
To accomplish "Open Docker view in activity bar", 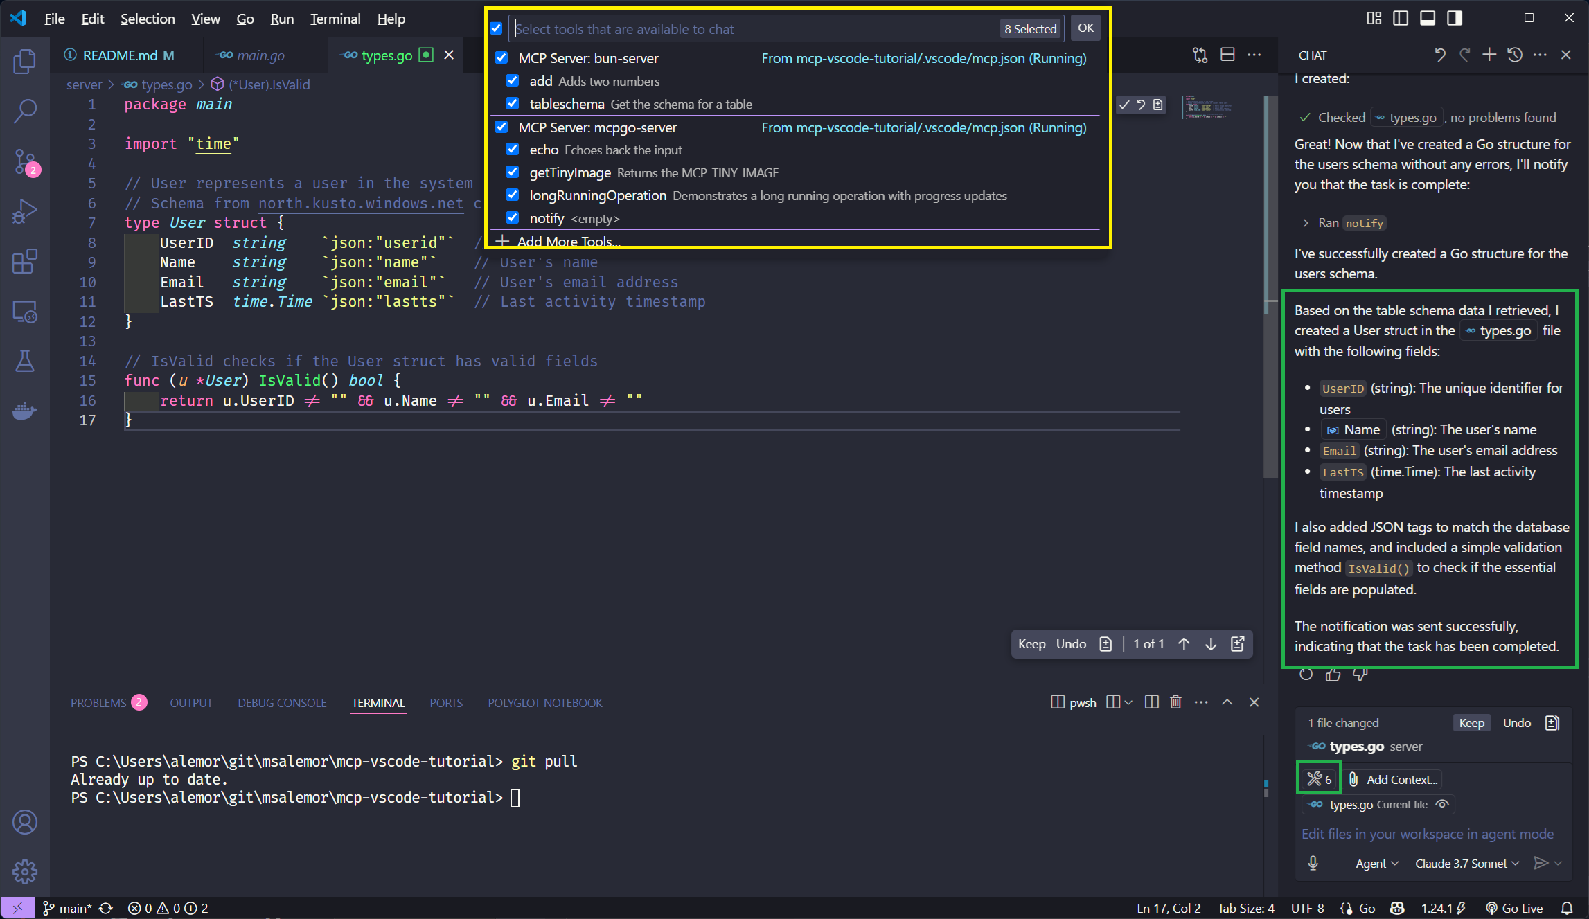I will click(x=25, y=411).
